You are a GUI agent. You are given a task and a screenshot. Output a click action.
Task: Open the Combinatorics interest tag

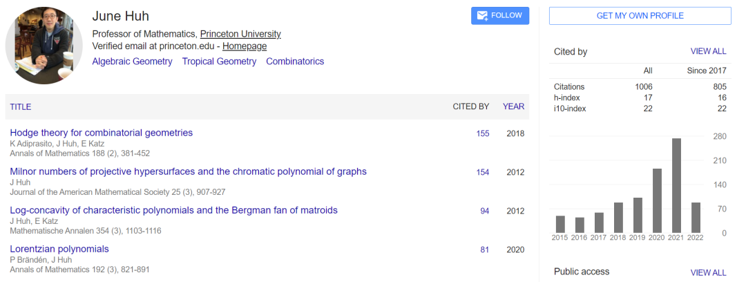tap(295, 62)
